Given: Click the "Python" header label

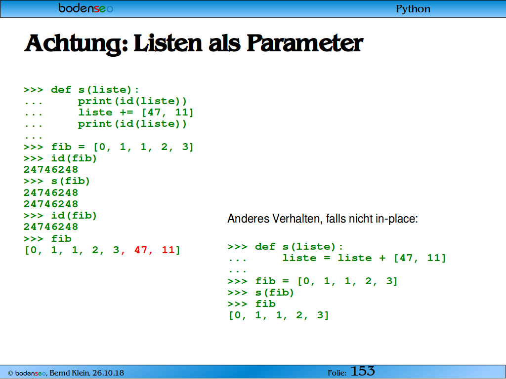Looking at the screenshot, I should 413,9.
